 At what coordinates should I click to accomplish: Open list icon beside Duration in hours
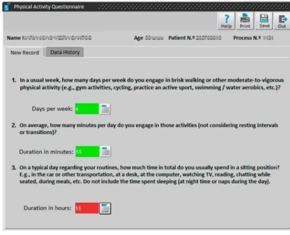(x=105, y=208)
